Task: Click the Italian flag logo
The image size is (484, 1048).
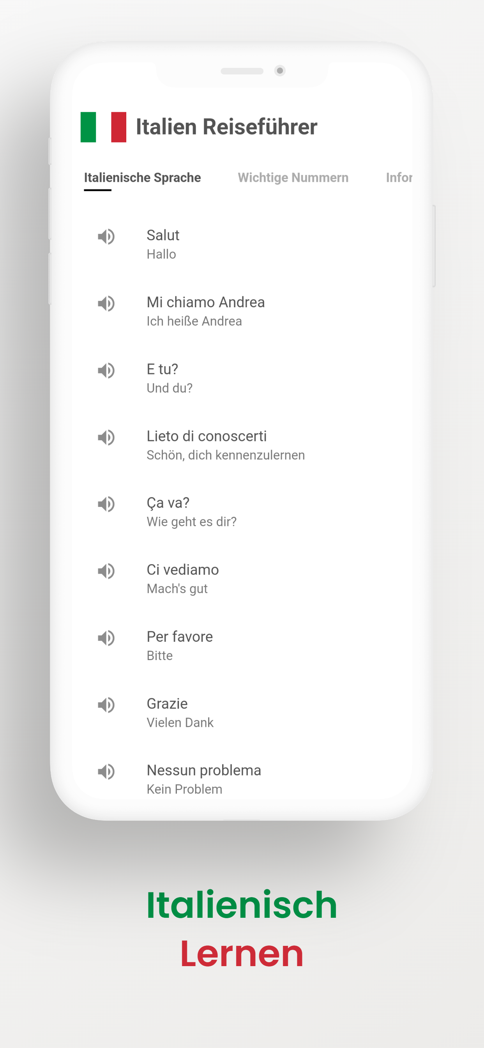Action: (x=103, y=127)
